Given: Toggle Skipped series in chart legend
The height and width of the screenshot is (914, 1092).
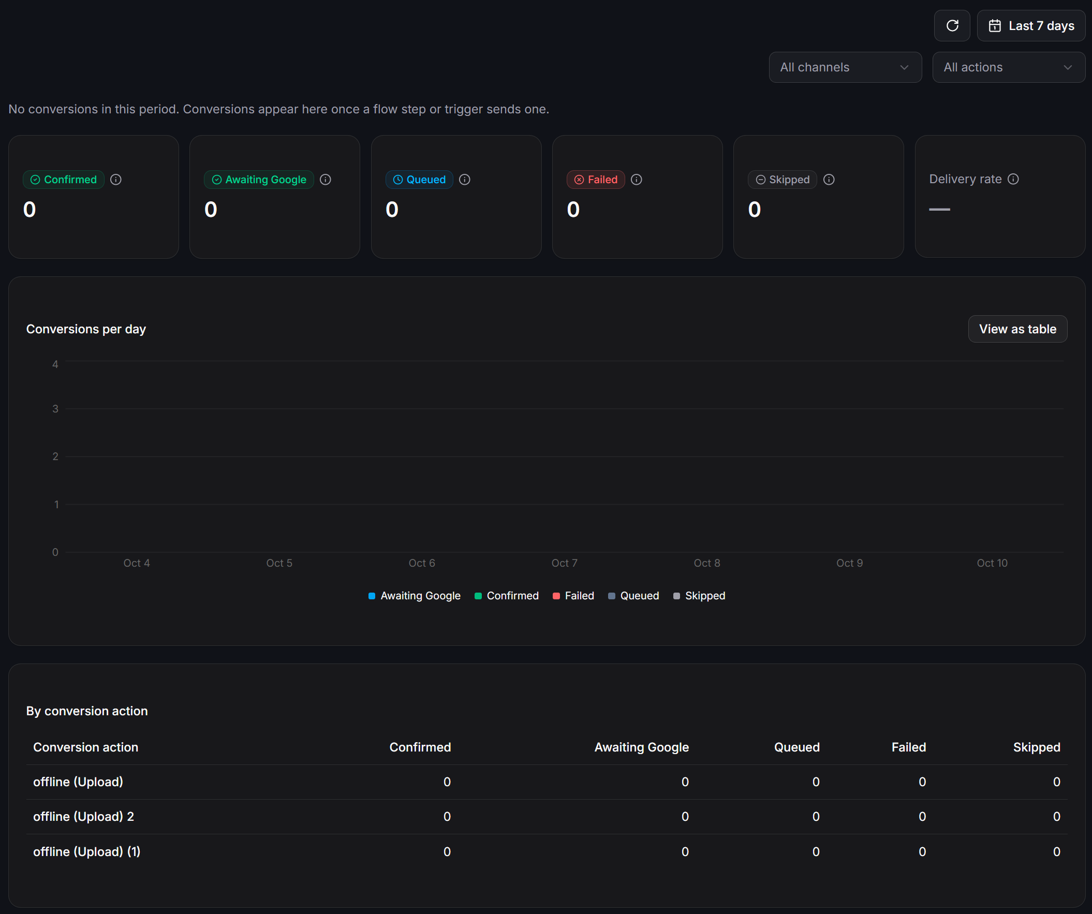Looking at the screenshot, I should (699, 596).
